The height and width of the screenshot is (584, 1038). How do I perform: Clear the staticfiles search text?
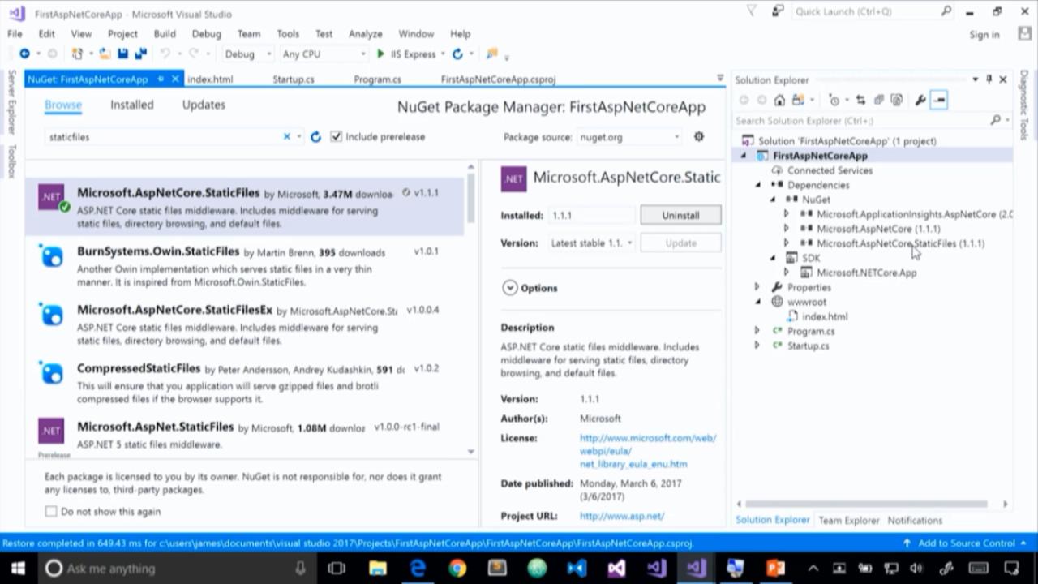(x=286, y=137)
